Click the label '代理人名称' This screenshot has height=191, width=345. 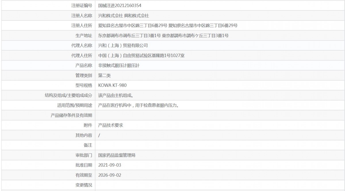pos(82,45)
